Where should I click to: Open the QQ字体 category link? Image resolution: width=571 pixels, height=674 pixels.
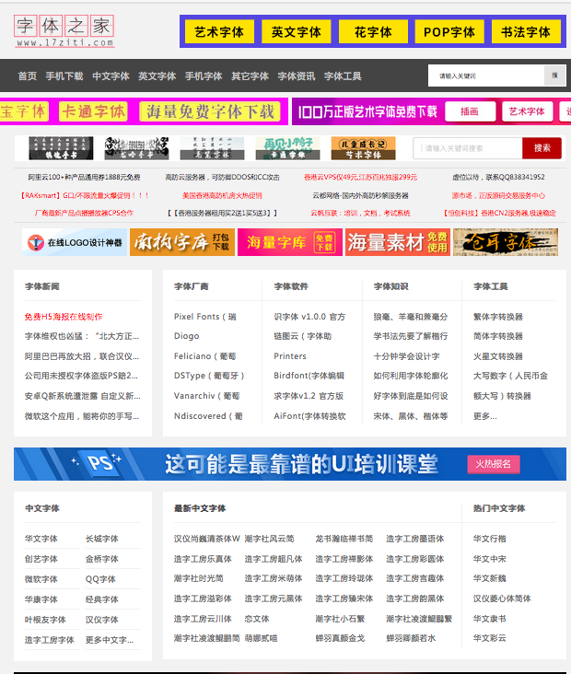[x=100, y=579]
